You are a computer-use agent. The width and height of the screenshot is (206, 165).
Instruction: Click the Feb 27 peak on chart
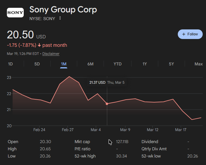(x=69, y=76)
